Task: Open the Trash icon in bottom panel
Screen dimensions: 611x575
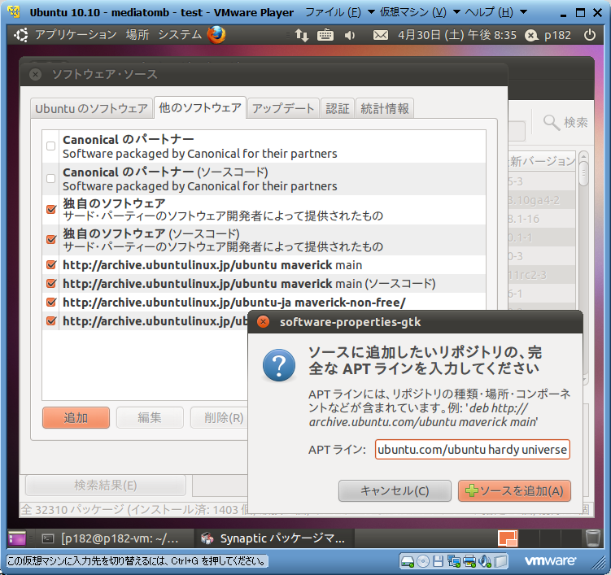Action: coord(593,538)
